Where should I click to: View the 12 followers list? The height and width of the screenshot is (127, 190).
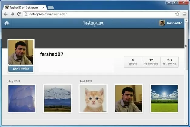[151, 62]
